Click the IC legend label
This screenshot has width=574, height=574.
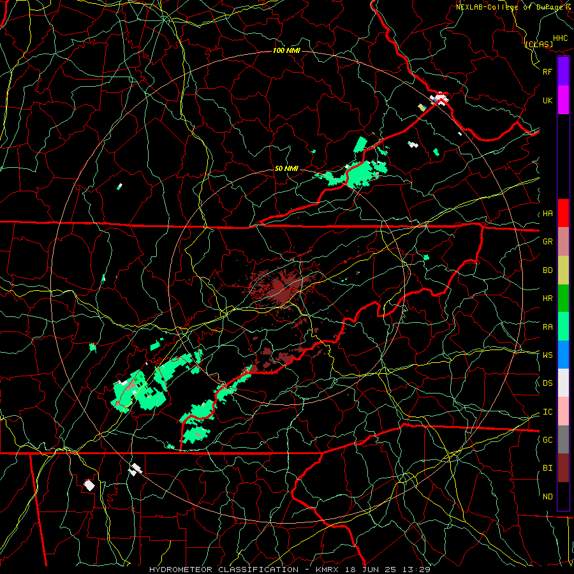(547, 412)
